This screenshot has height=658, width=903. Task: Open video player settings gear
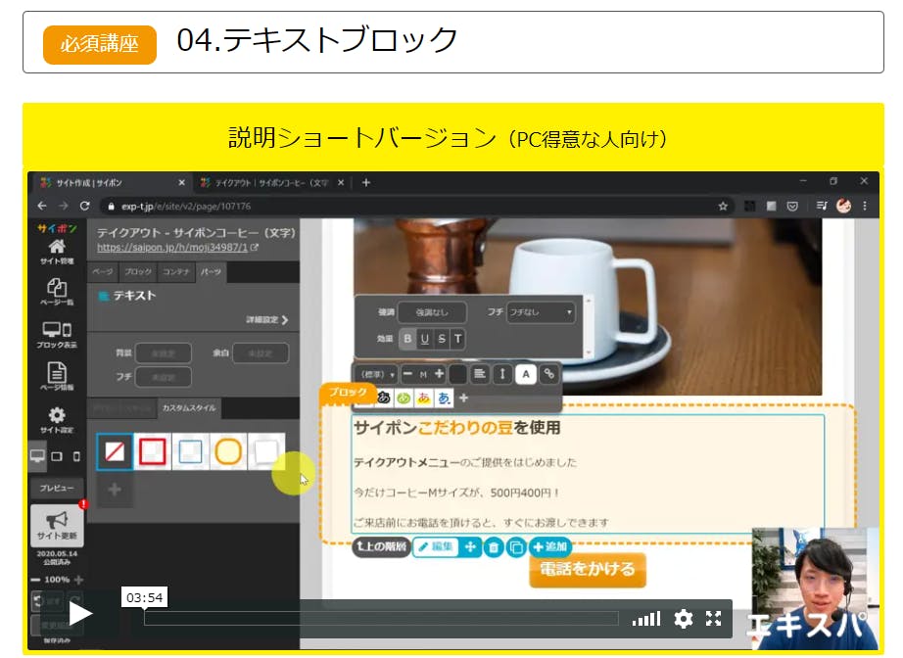tap(684, 618)
